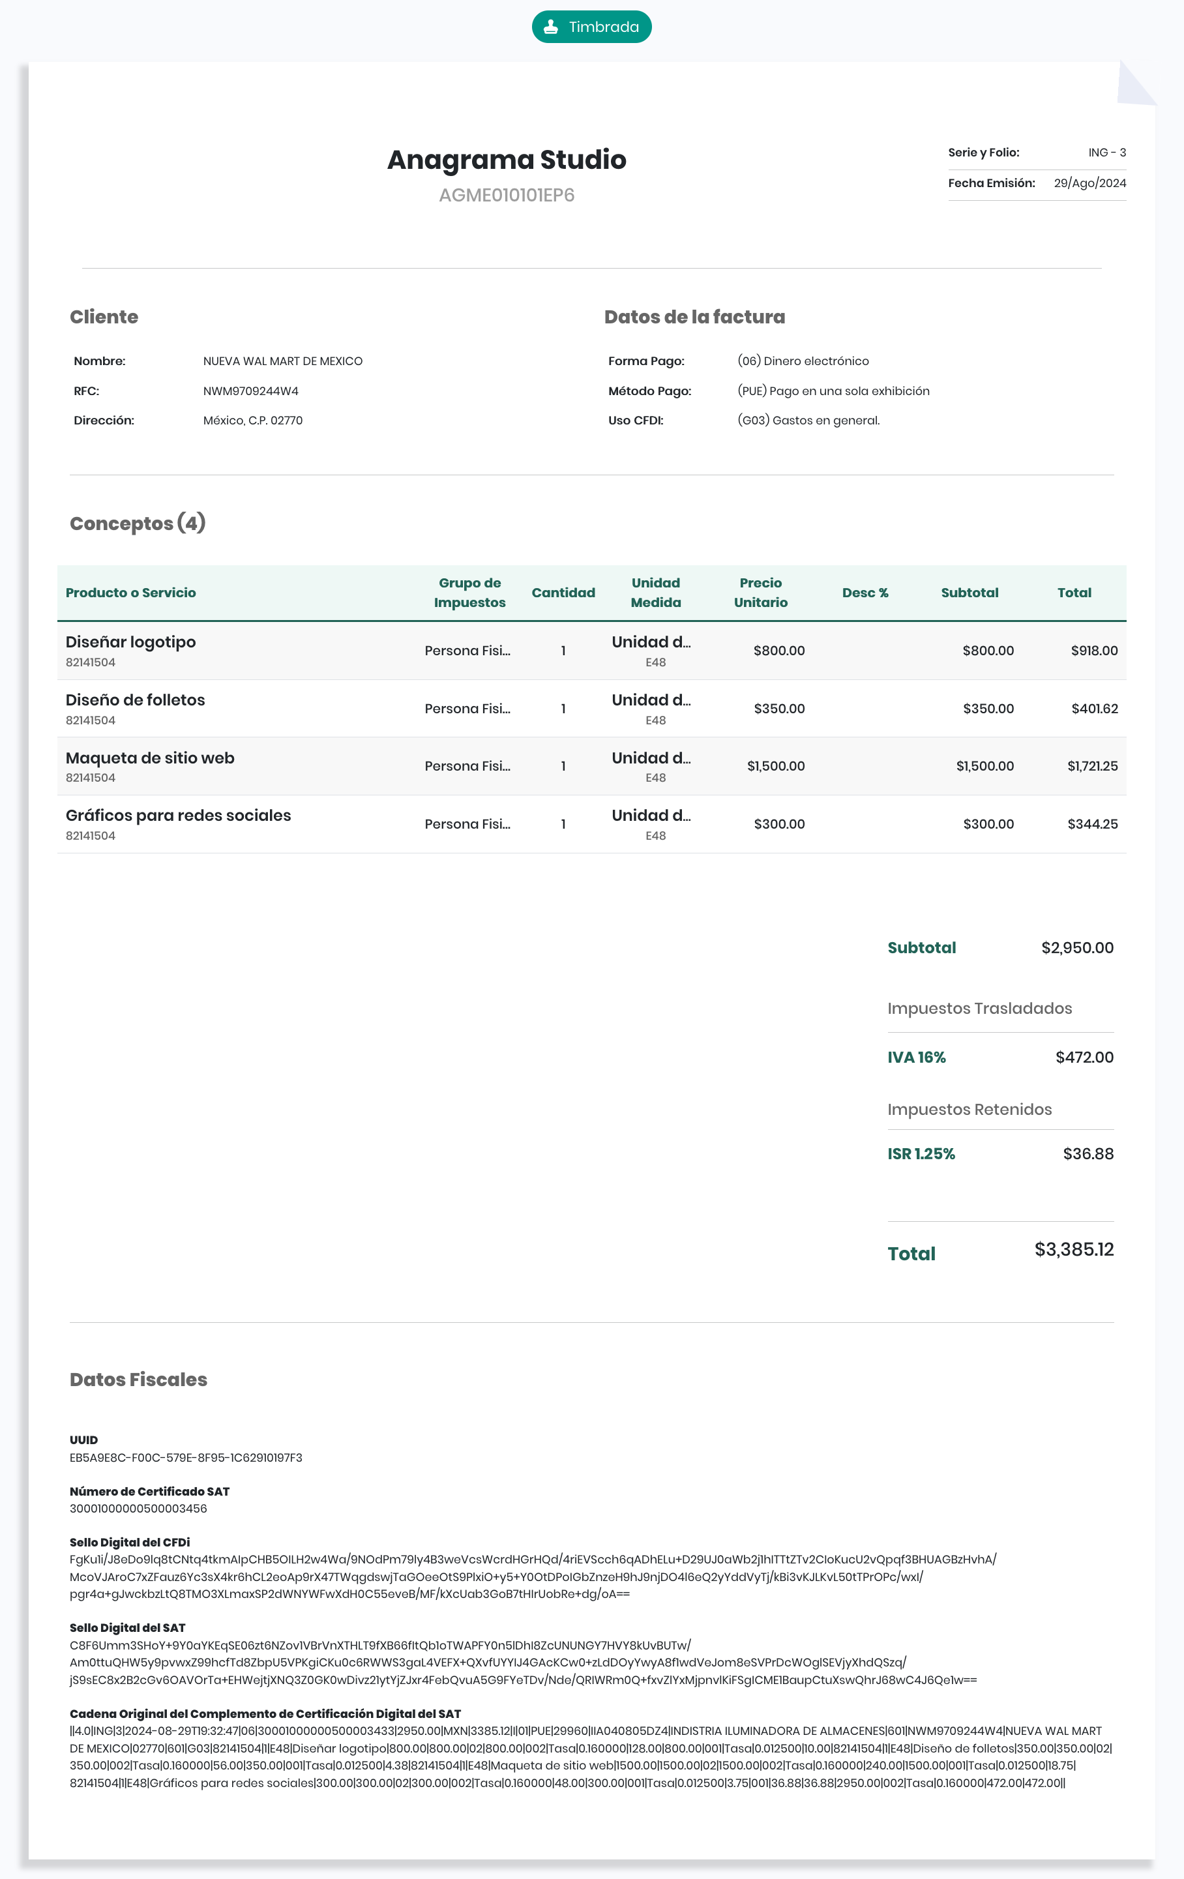The image size is (1184, 1879).
Task: Click the stamp icon in the Timbrada badge
Action: point(551,27)
